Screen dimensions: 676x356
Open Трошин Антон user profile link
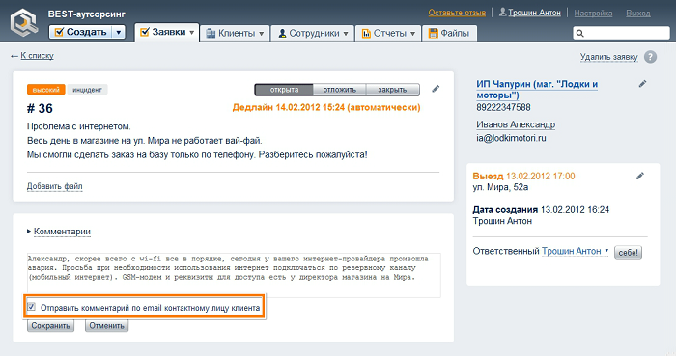(x=534, y=13)
